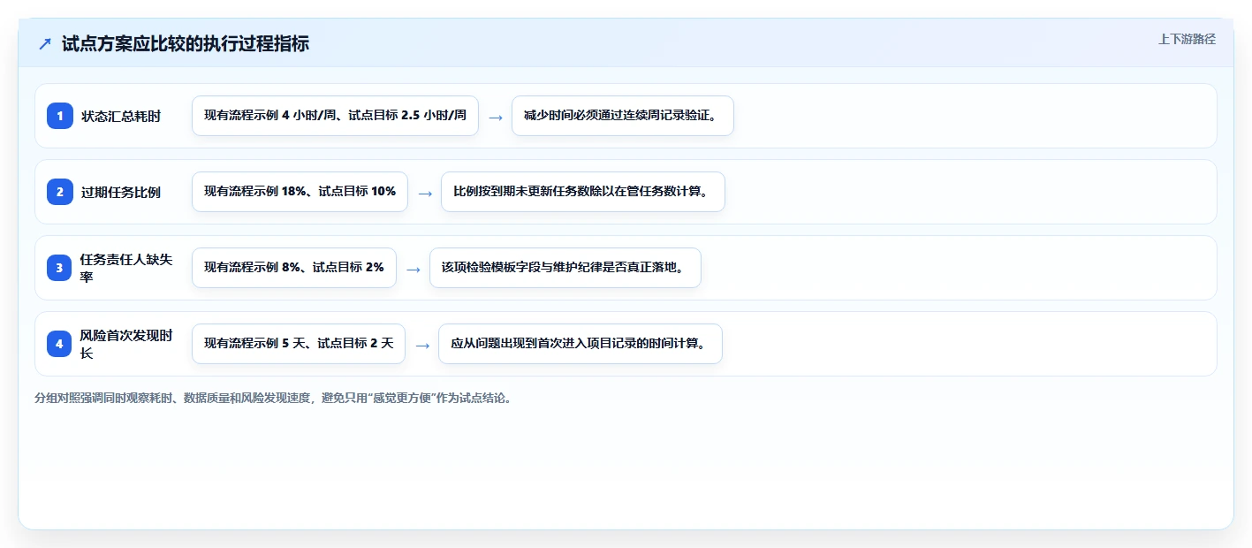Select the 风险首次发现时长 row label
The width and height of the screenshot is (1252, 548).
(x=126, y=344)
